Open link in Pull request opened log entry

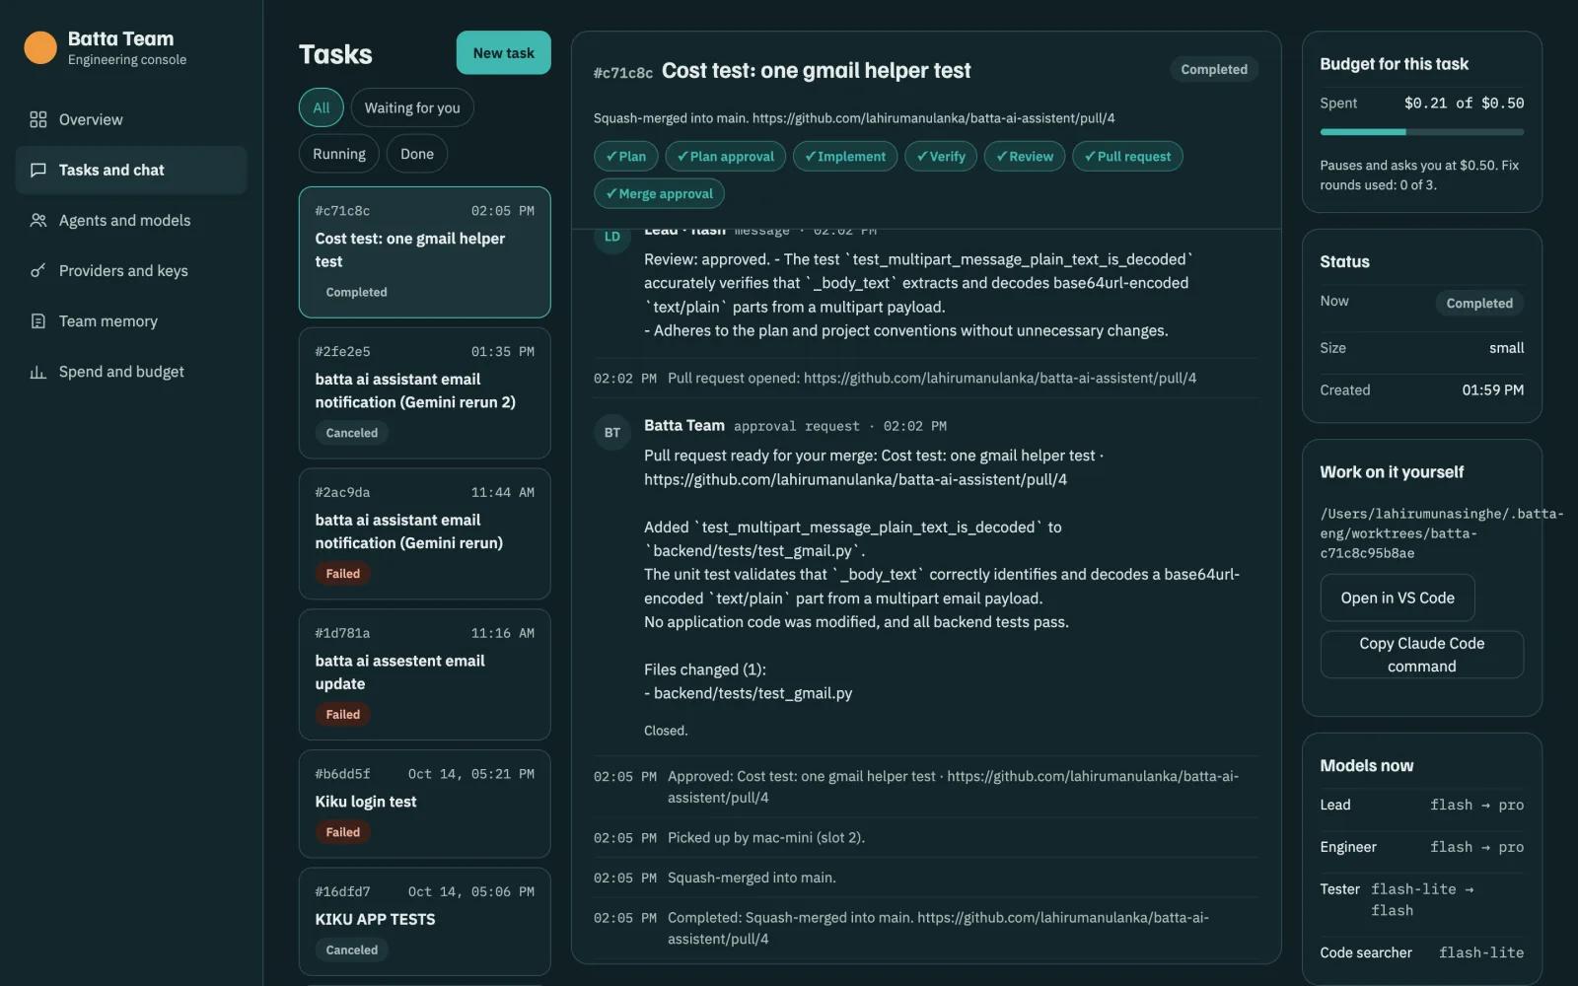point(1000,378)
